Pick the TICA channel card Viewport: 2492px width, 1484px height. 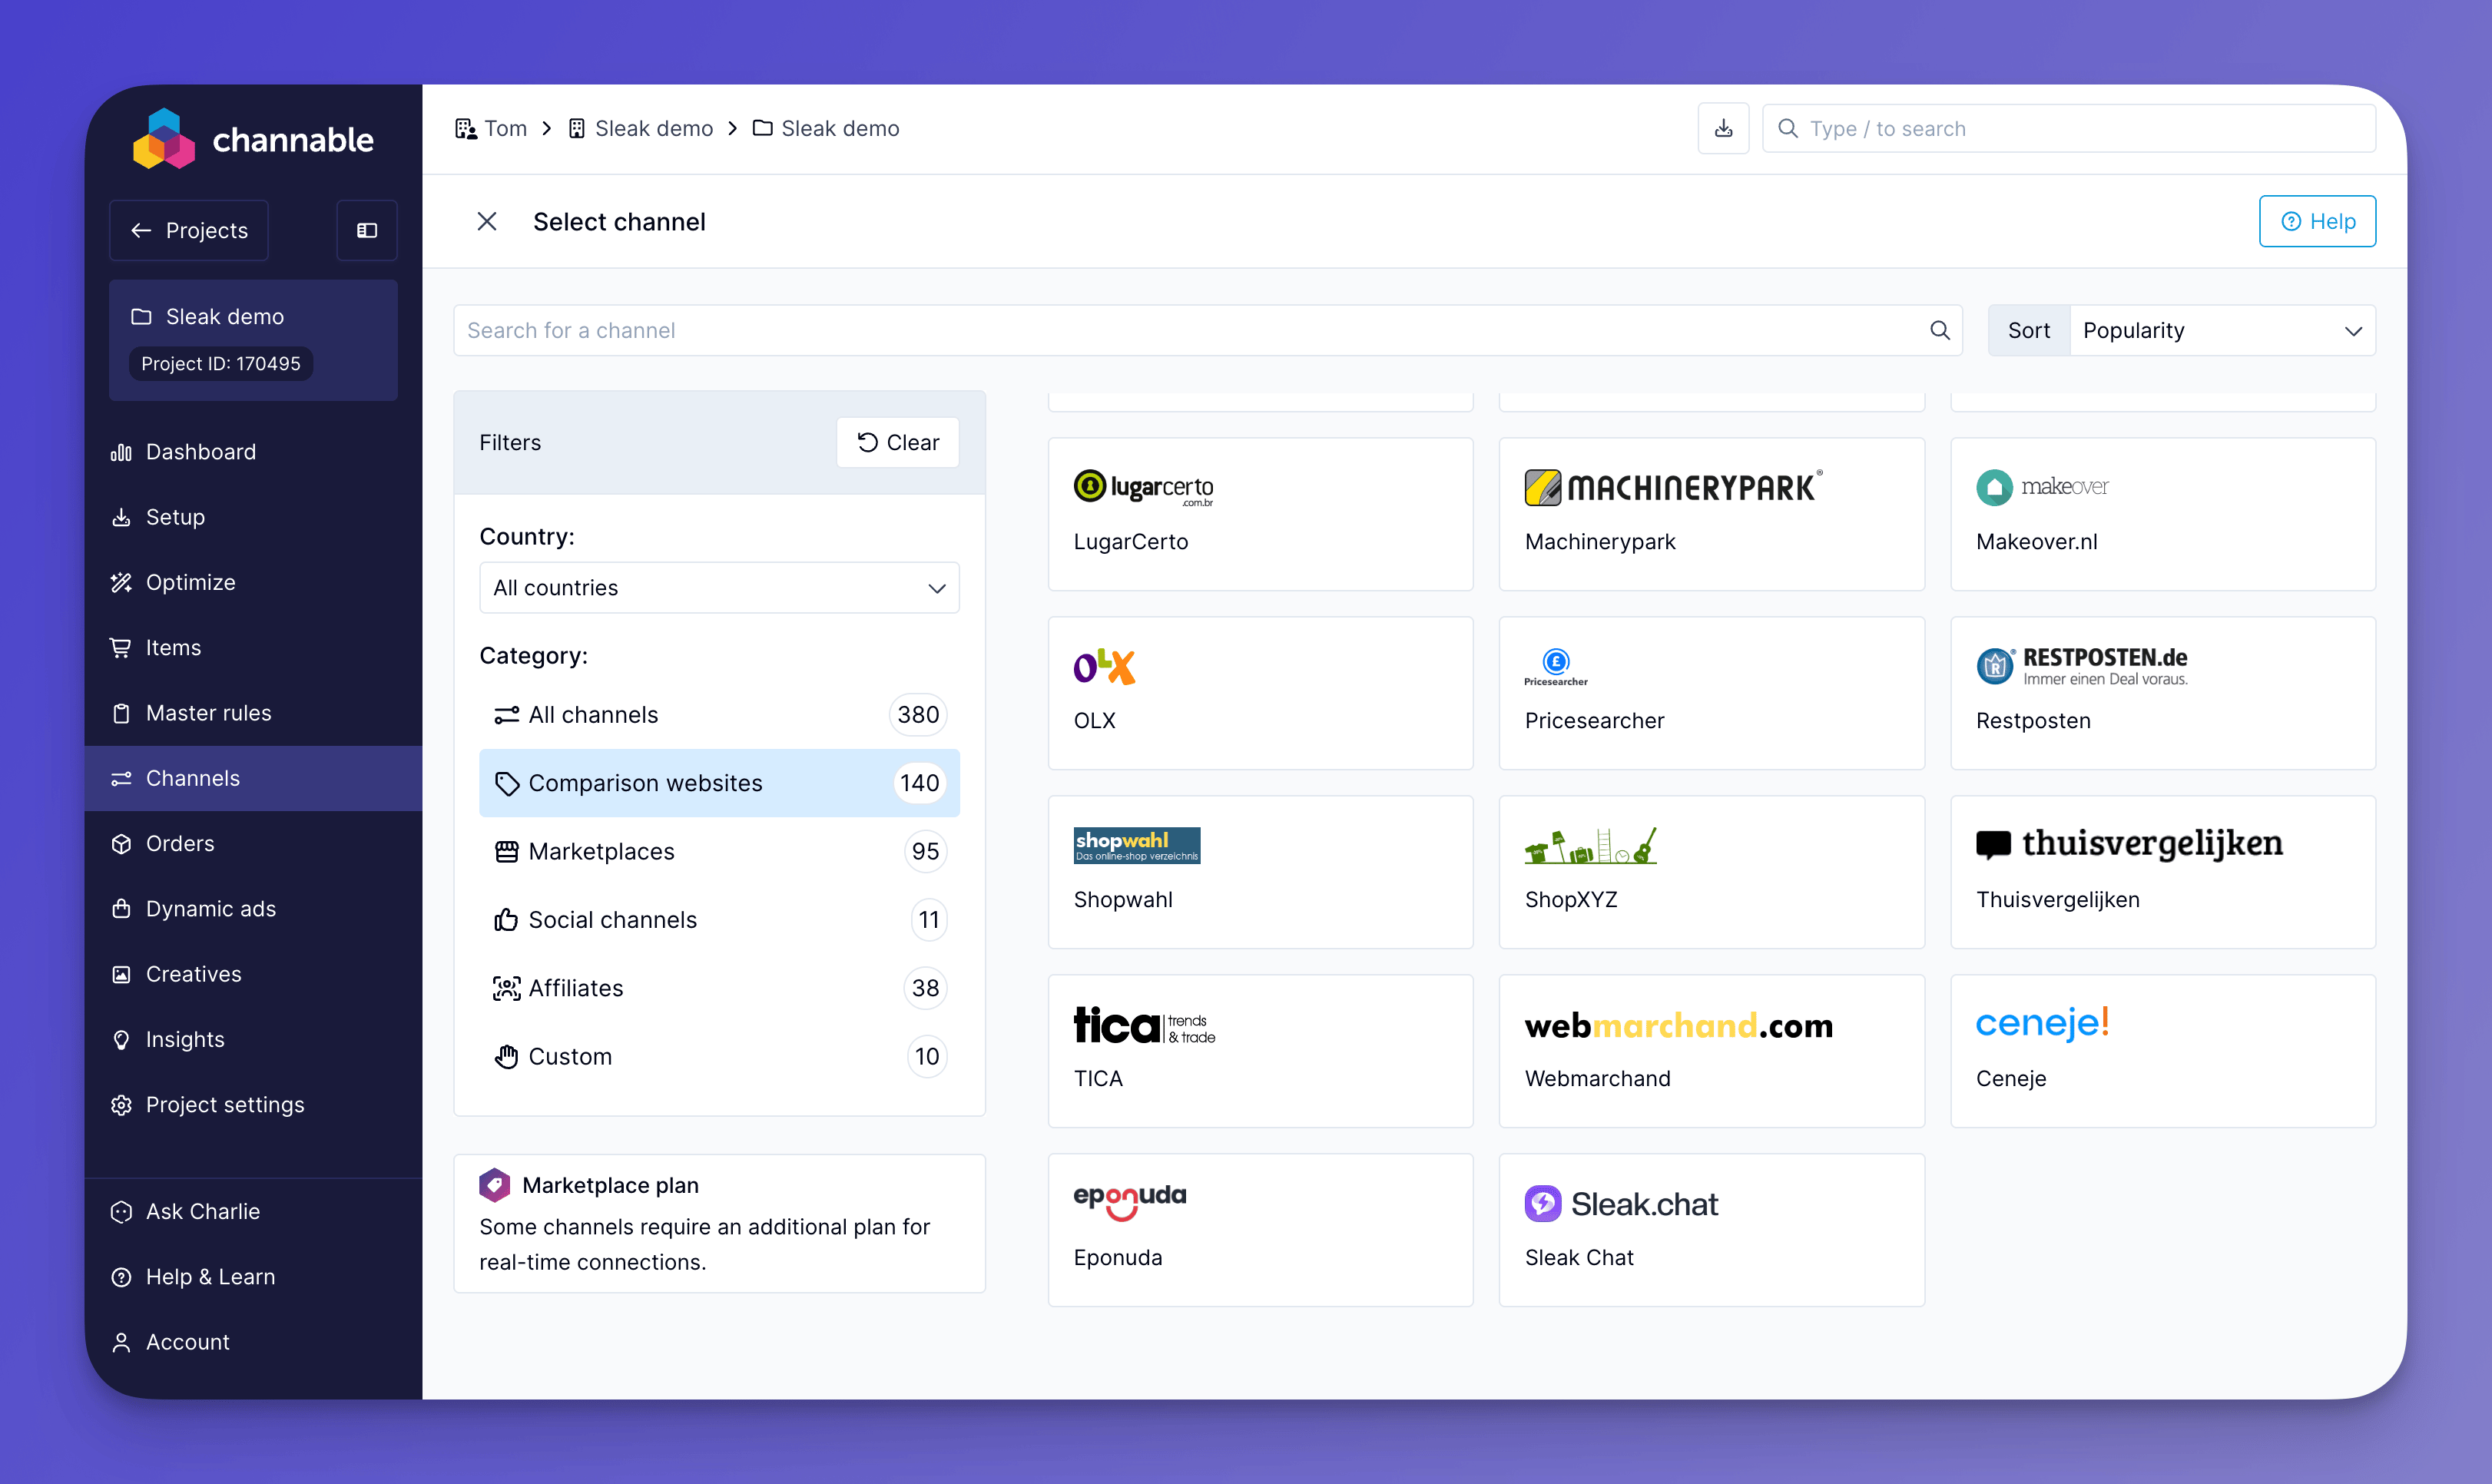[1260, 1050]
